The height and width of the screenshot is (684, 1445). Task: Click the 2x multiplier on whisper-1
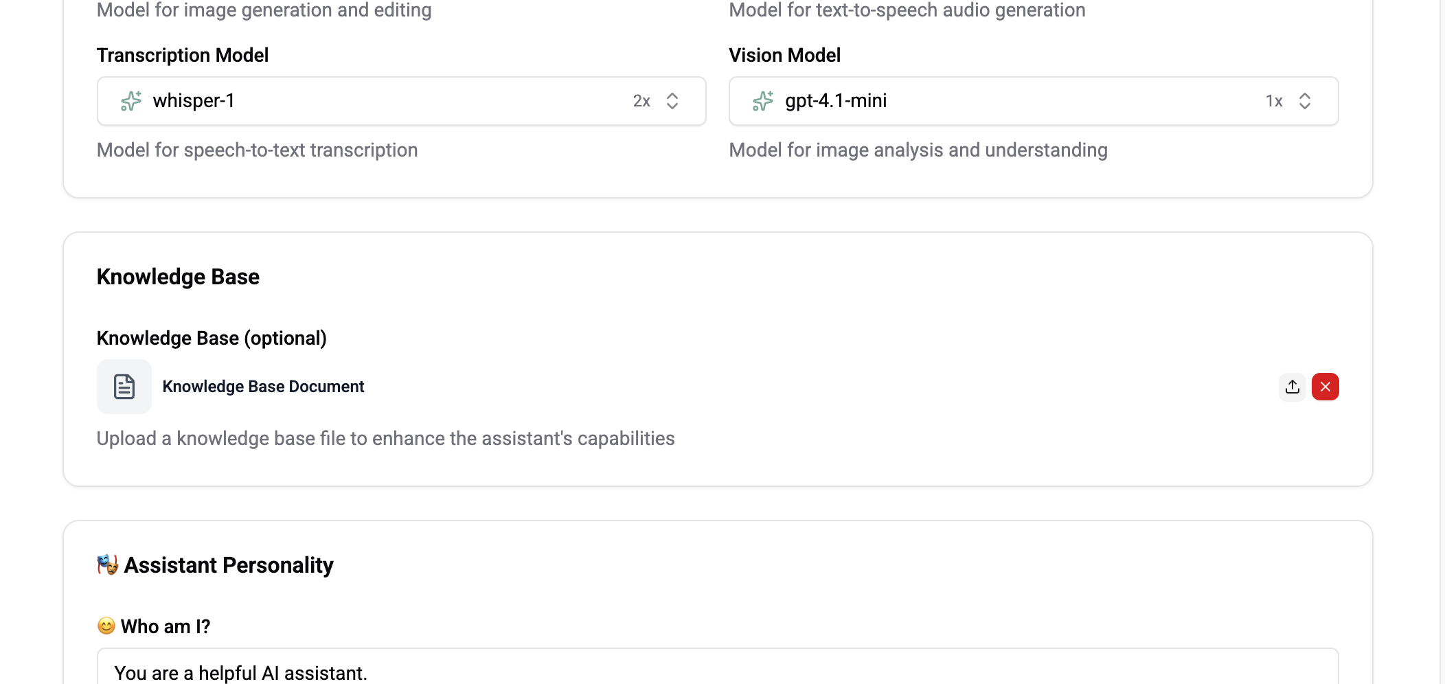point(641,101)
